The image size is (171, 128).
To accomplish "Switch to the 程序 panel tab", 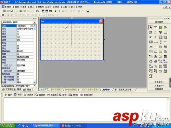I will click(17, 89).
